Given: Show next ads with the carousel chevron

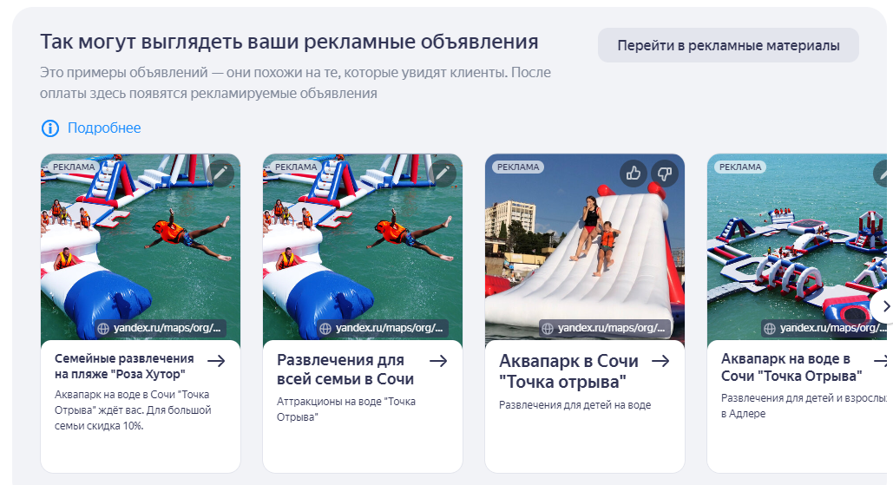Looking at the screenshot, I should (883, 306).
